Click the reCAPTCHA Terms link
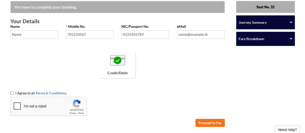 pos(81,113)
